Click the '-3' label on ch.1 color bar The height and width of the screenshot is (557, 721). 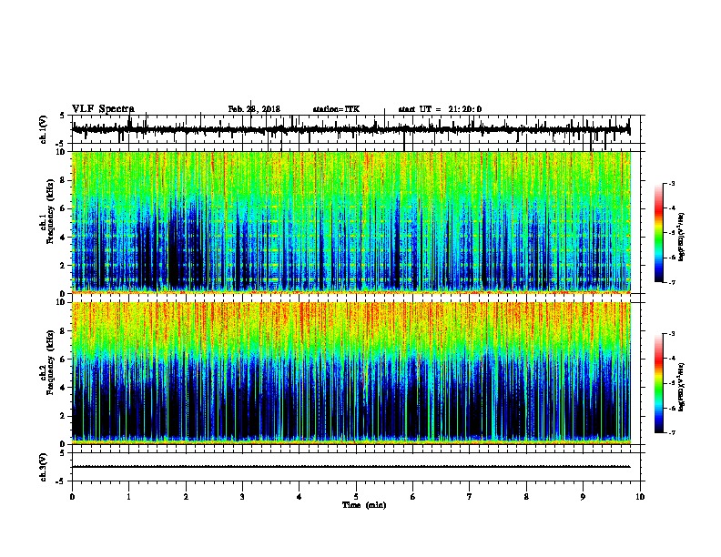coord(672,184)
